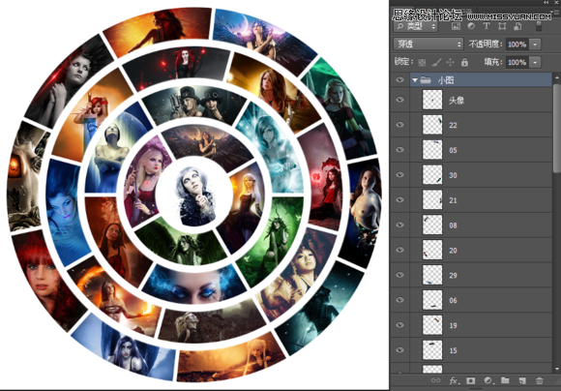Create a new layer icon
This screenshot has width=561, height=391.
tap(522, 380)
